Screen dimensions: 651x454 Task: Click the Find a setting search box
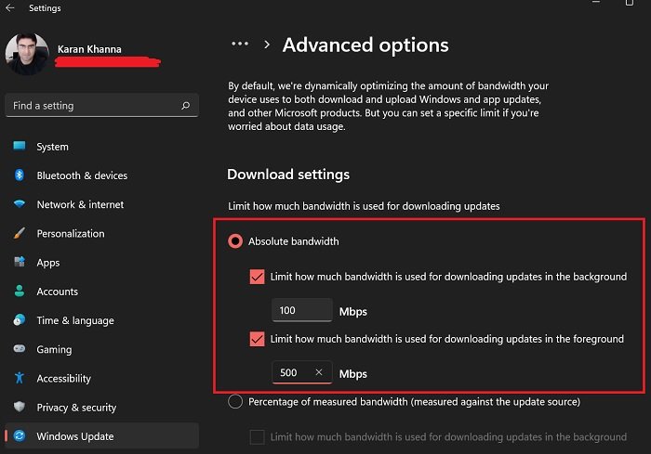pyautogui.click(x=93, y=106)
